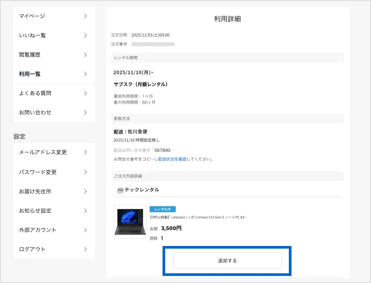
Task: Open the マイページ menu item
Action: coord(54,16)
